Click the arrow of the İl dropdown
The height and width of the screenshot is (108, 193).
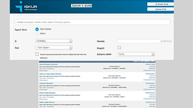(71, 41)
